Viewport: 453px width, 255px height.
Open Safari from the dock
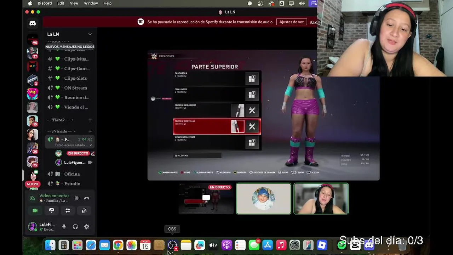(91, 245)
